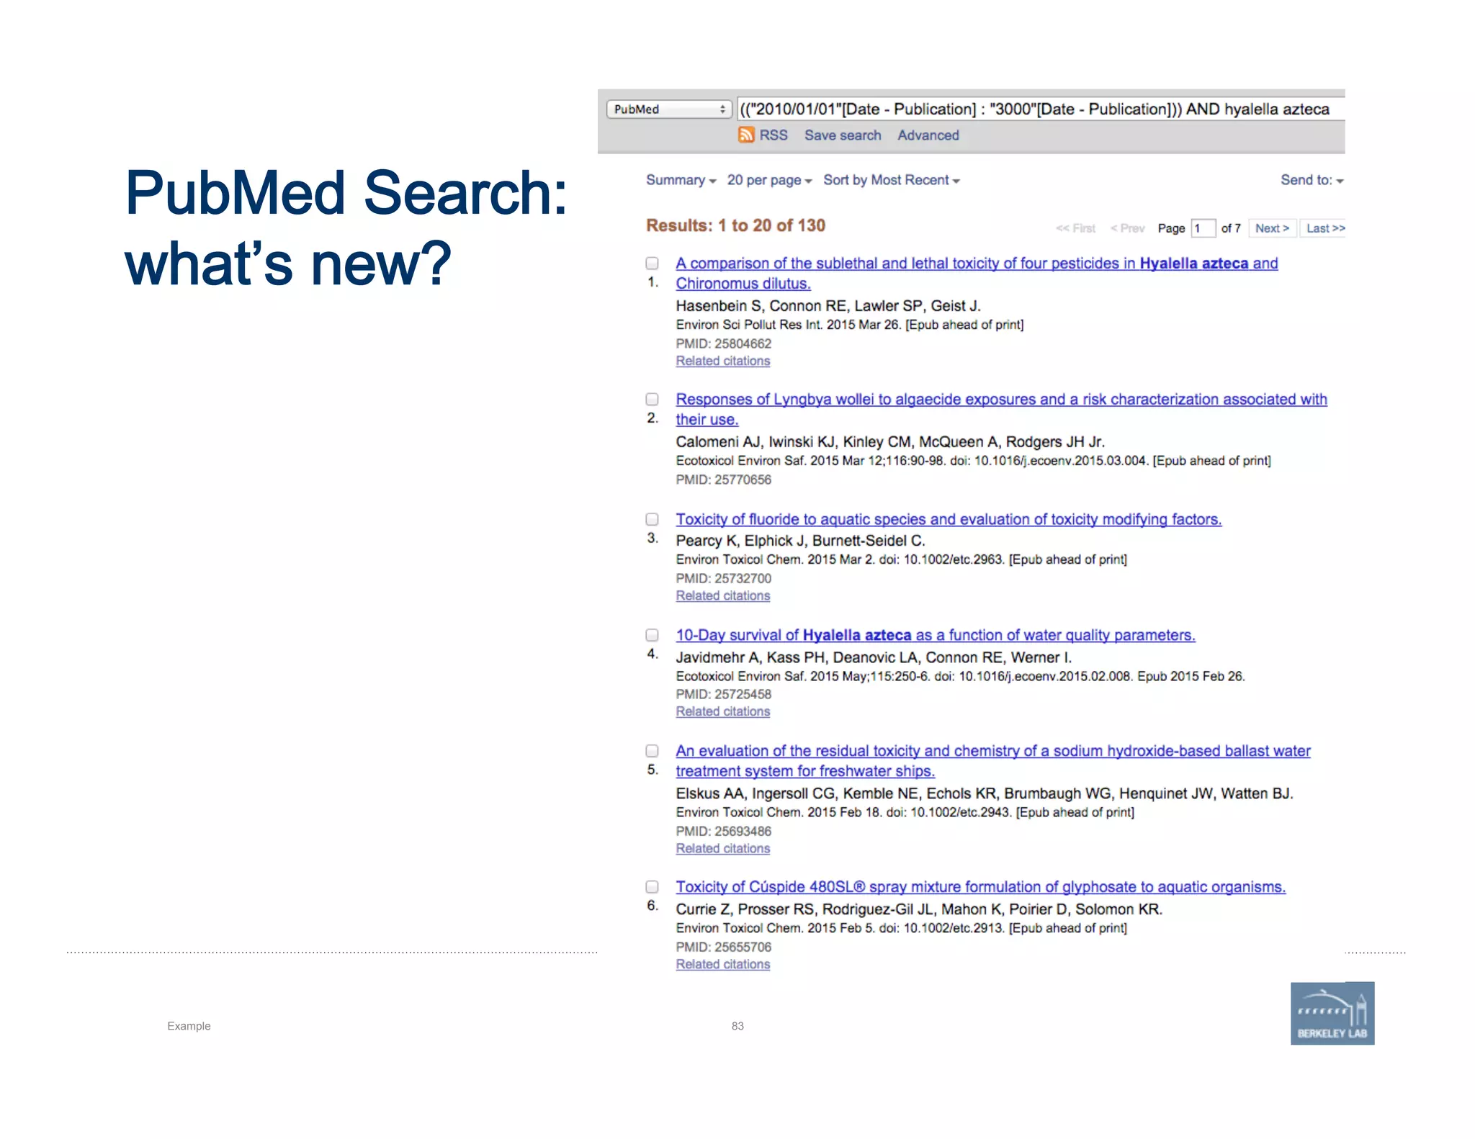Select the checkbox next to fluoride toxicity result
1475x1139 pixels.
pyautogui.click(x=652, y=519)
